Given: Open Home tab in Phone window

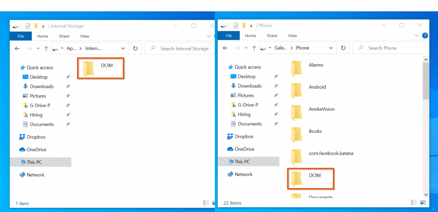Looking at the screenshot, I should click(251, 36).
